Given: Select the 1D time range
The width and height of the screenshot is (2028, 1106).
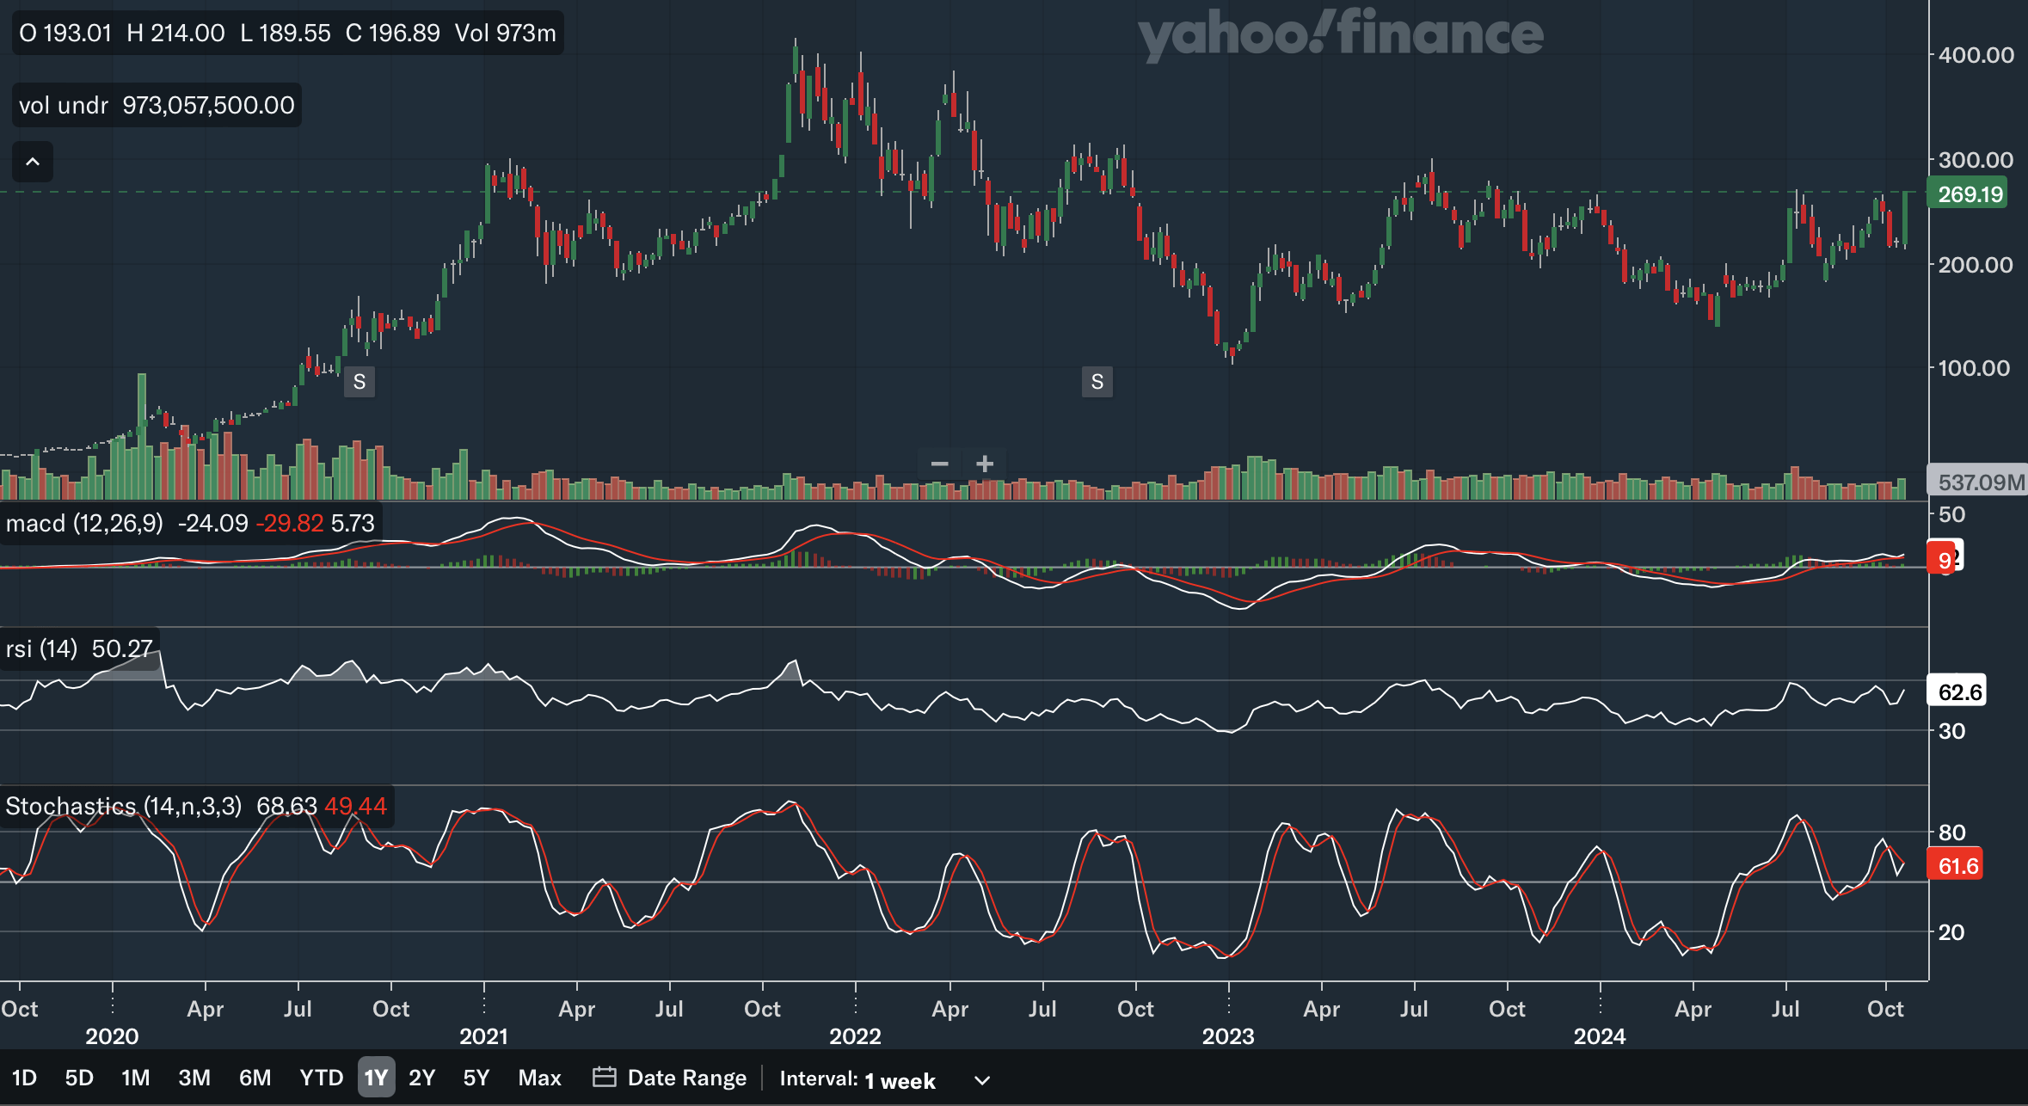Looking at the screenshot, I should pos(24,1078).
